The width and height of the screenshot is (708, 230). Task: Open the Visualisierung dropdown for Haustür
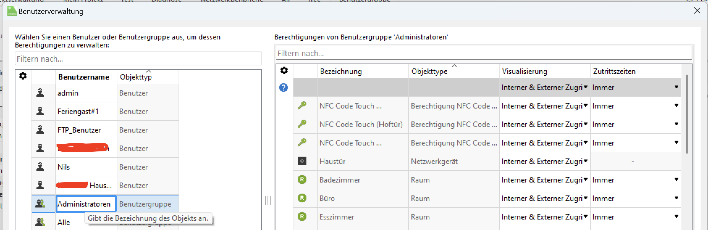tap(585, 161)
